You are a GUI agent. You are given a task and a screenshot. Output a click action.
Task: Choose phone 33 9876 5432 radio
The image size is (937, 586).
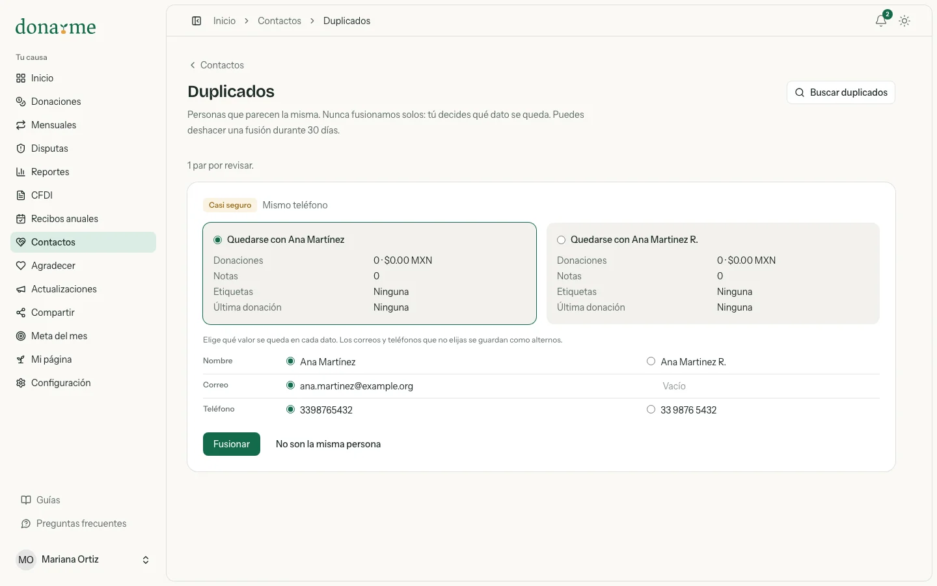pyautogui.click(x=651, y=410)
